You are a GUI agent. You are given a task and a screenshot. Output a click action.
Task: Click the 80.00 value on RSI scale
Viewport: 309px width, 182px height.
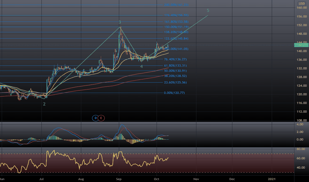[301, 149]
